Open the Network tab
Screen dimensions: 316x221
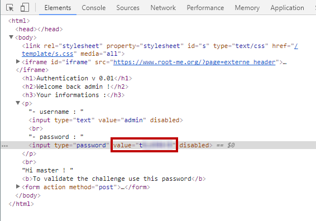pos(163,8)
